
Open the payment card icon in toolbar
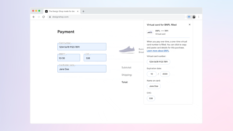click(x=189, y=17)
